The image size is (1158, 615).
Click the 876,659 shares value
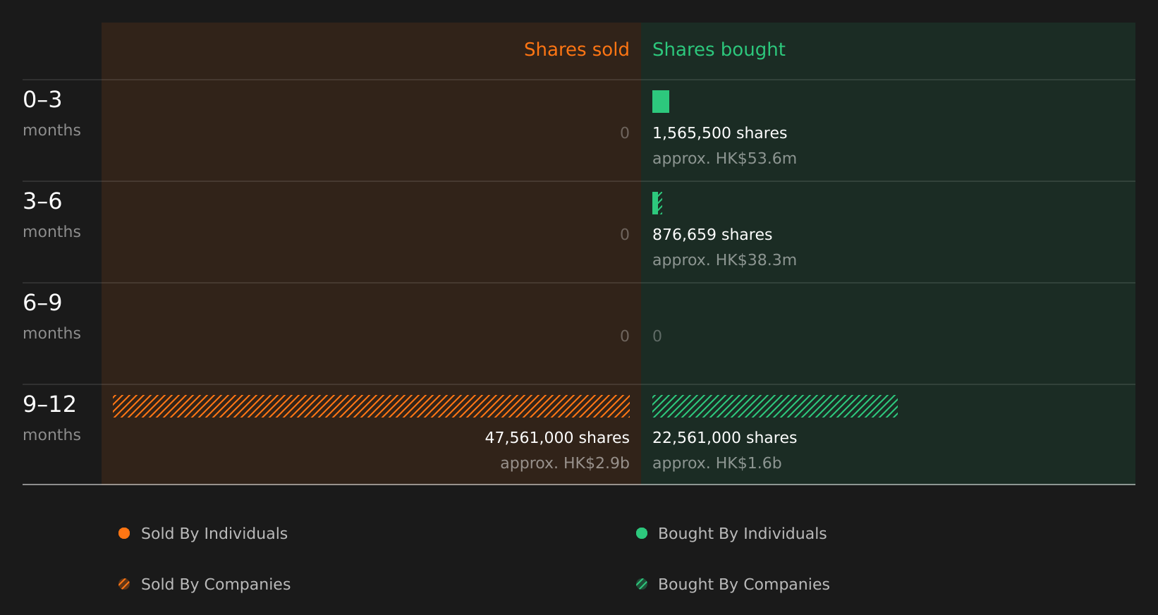(x=712, y=234)
